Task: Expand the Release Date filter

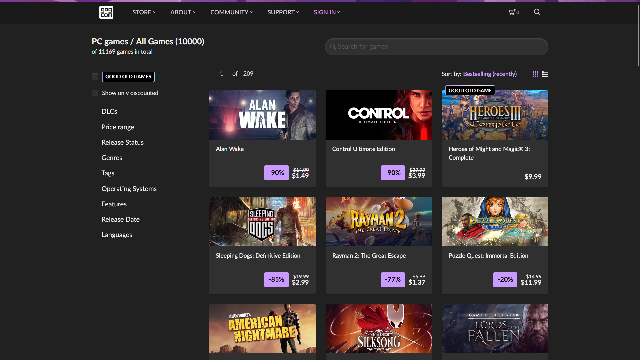Action: click(120, 219)
